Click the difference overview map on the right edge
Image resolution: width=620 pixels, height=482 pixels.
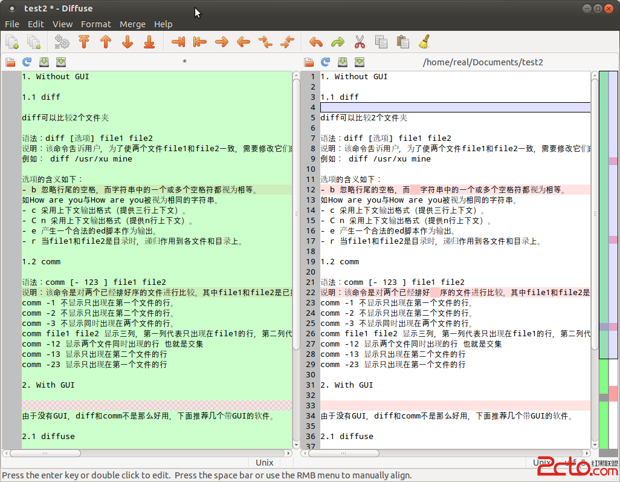click(609, 264)
